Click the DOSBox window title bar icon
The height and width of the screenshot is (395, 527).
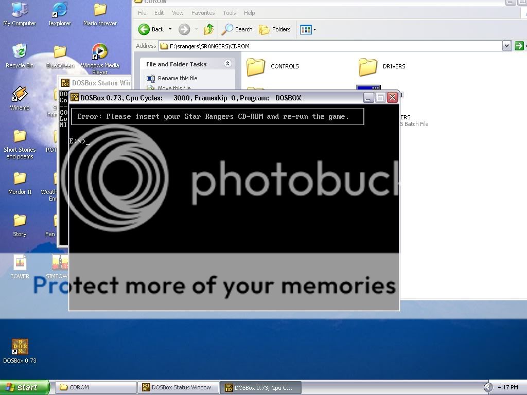tap(75, 97)
